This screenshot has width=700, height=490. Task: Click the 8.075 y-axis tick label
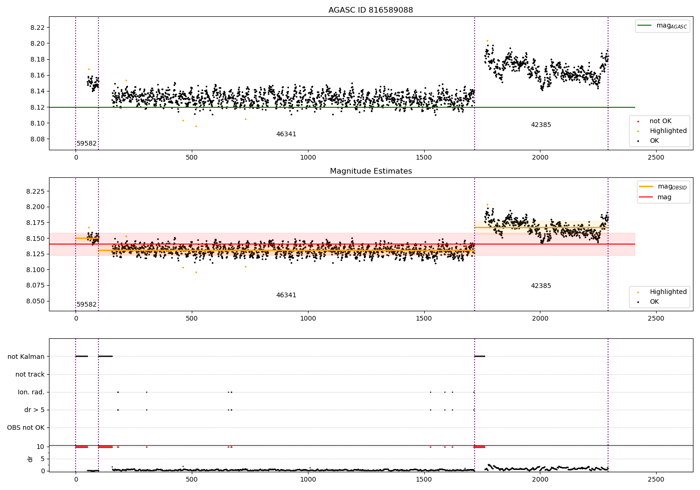pos(35,285)
